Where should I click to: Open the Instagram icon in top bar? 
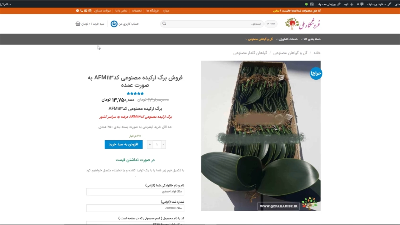pos(90,11)
